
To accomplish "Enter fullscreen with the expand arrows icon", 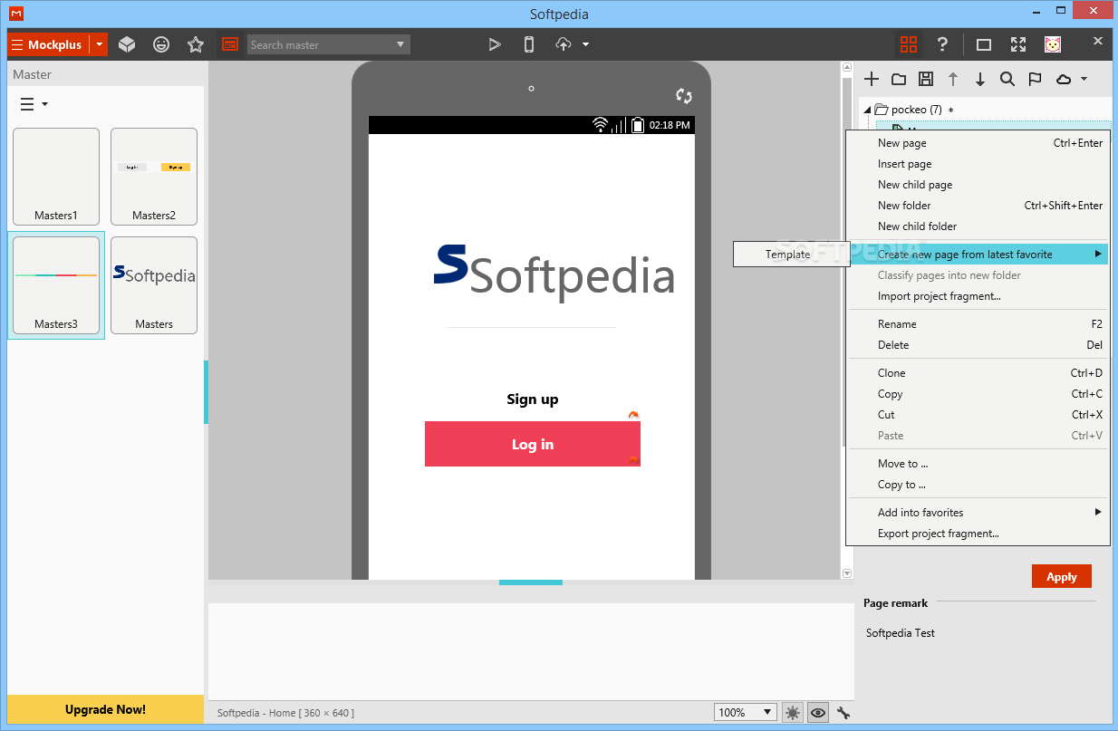I will [1018, 44].
